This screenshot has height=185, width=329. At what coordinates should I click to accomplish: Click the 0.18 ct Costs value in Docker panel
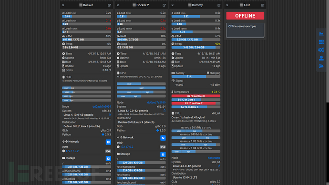[107, 70]
